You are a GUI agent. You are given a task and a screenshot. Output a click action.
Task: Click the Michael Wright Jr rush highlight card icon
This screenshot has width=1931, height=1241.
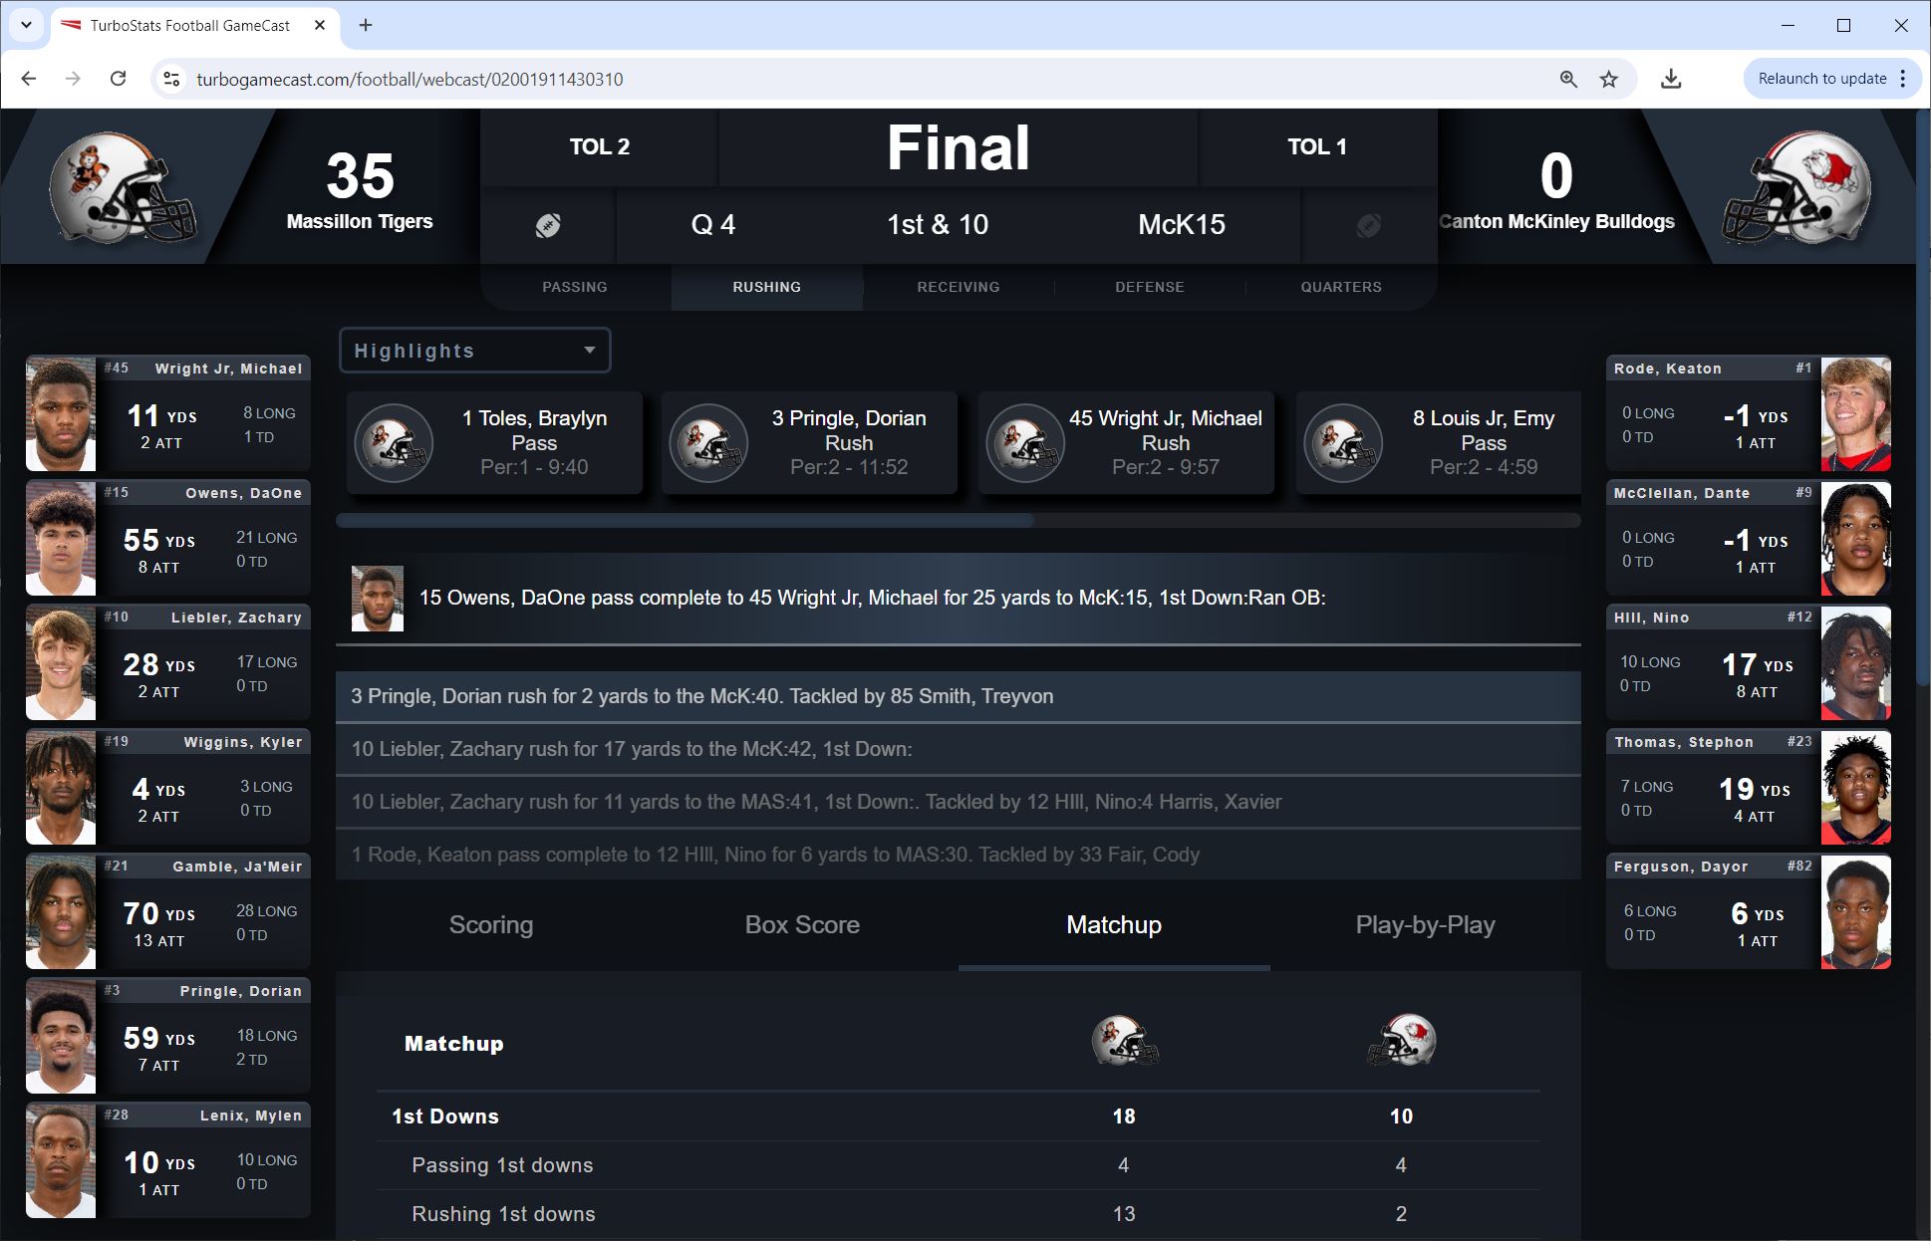tap(1022, 440)
